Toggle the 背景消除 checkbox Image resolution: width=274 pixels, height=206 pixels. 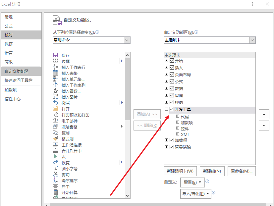point(172,147)
